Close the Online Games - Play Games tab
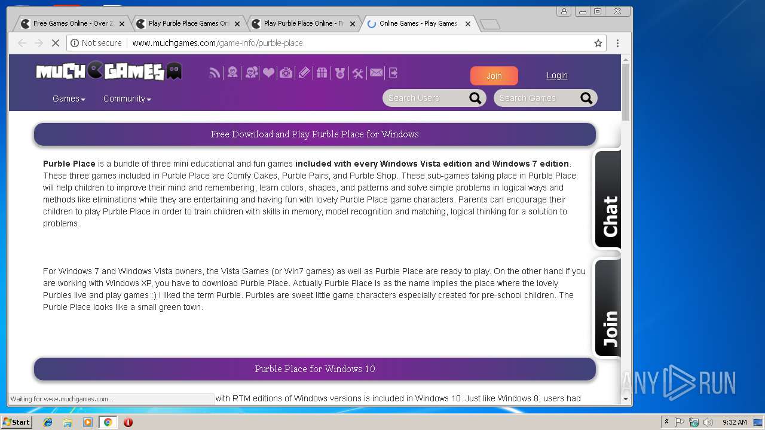 pos(468,24)
